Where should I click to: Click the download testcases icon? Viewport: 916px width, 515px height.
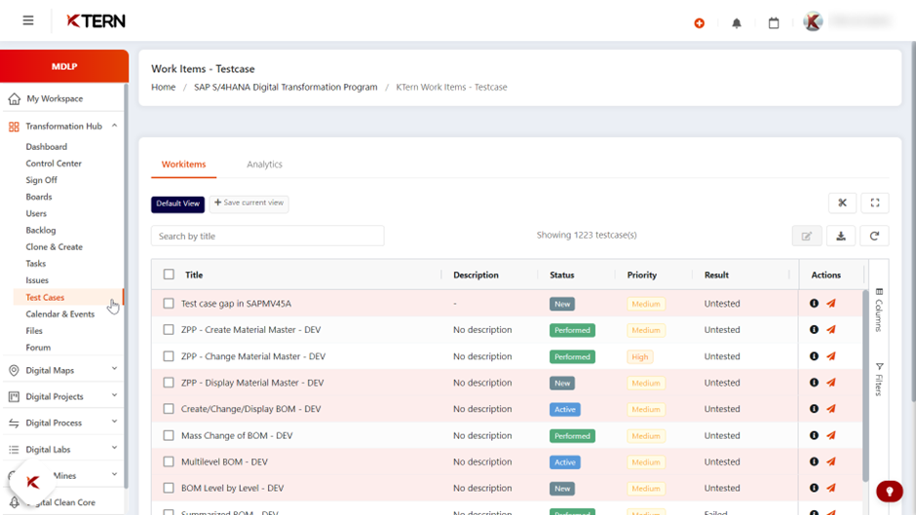tap(841, 236)
